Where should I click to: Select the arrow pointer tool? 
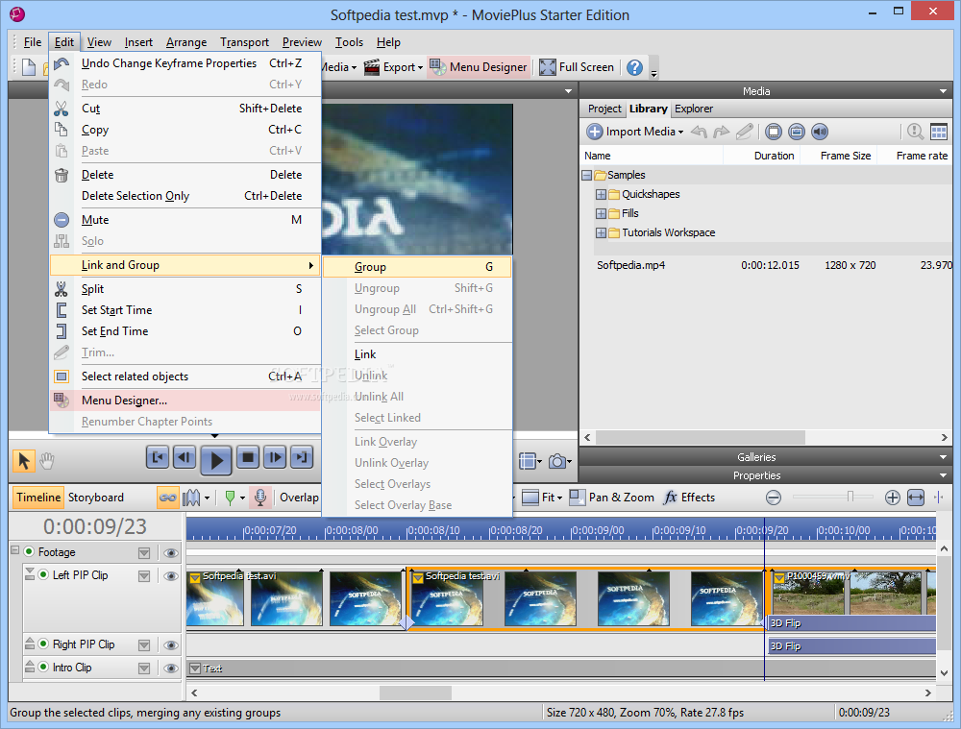[x=24, y=460]
